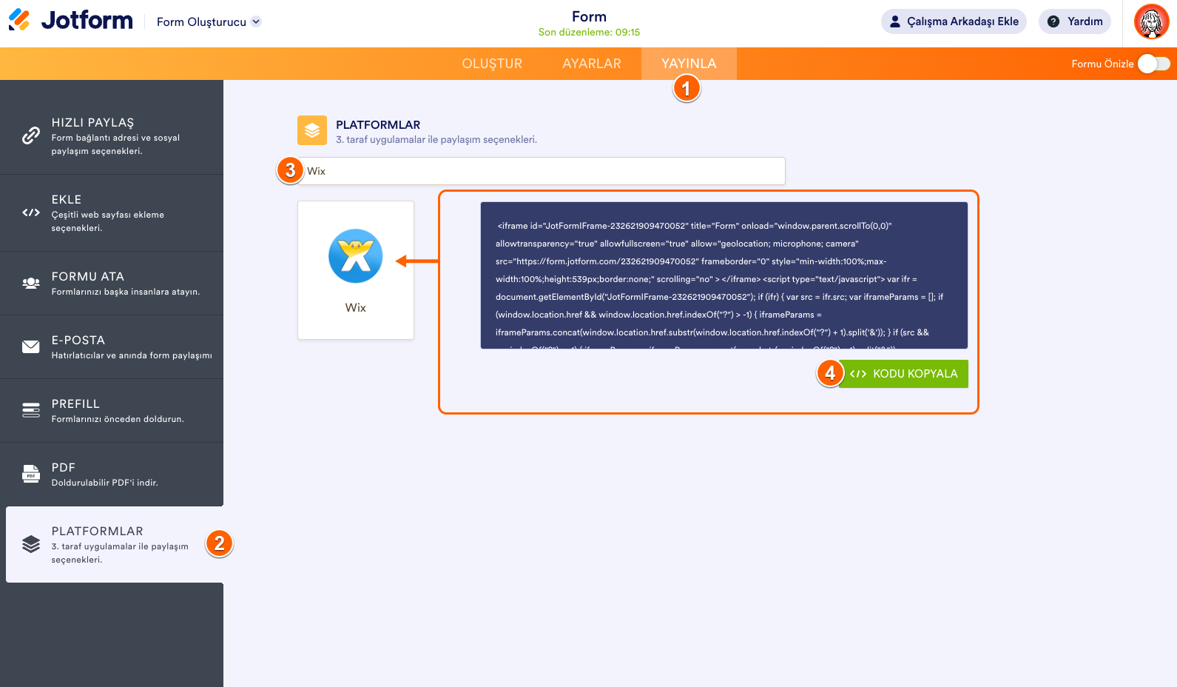This screenshot has width=1177, height=687.
Task: Open the FORMU ATA sidebar section
Action: click(112, 284)
